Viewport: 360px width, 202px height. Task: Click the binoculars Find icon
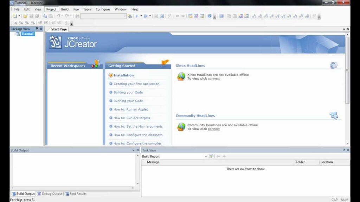[x=77, y=16]
